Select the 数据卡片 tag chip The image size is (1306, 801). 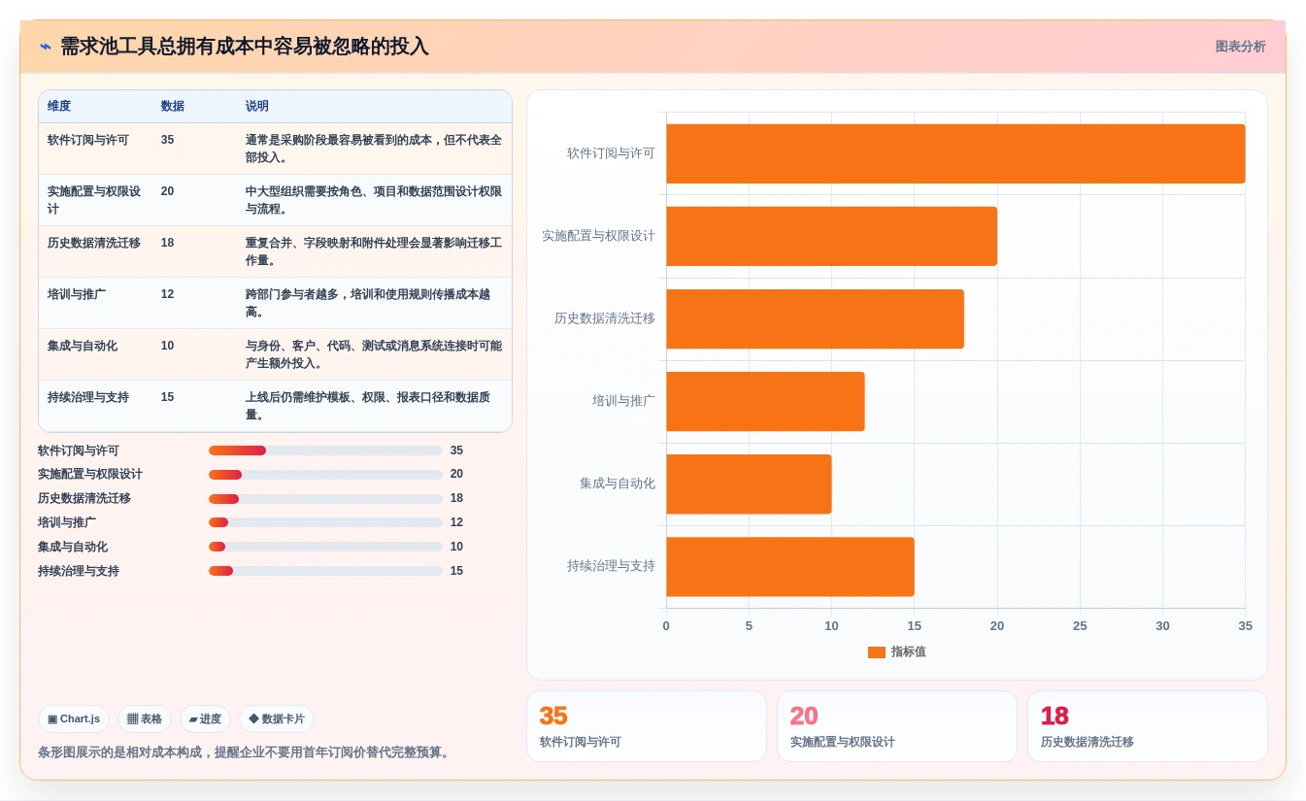tap(277, 719)
